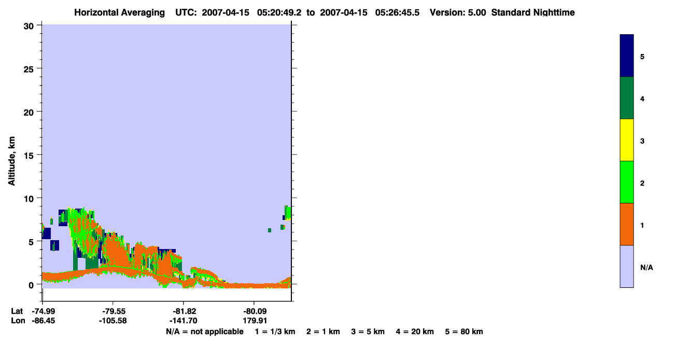Image resolution: width=674 pixels, height=346 pixels.
Task: Click the legend text 'N/A = not applicable'
Action: point(204,331)
